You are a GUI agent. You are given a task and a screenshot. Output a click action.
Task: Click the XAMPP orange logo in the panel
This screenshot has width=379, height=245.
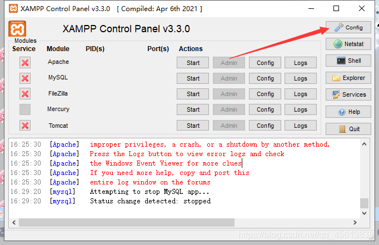pos(17,29)
